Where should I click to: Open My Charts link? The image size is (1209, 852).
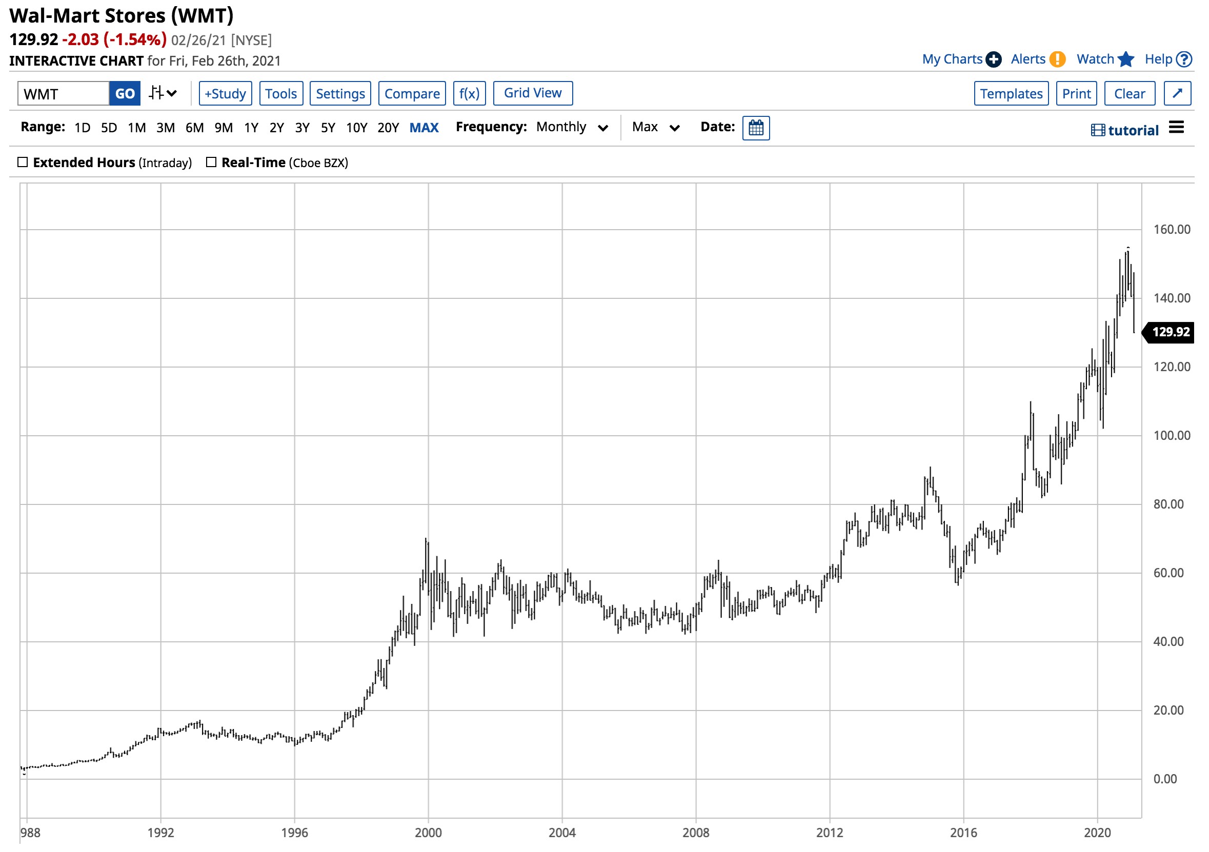click(952, 59)
